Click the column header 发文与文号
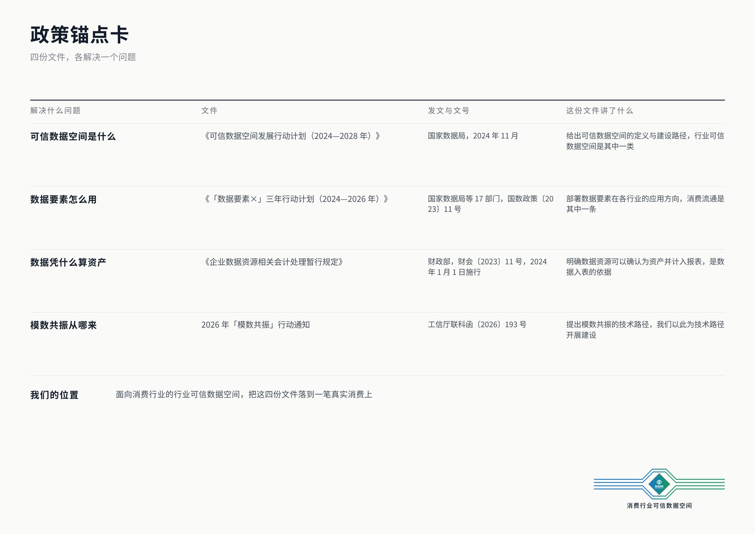This screenshot has height=534, width=755. (x=448, y=110)
